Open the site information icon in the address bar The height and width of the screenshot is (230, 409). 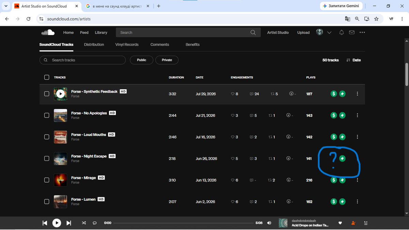(41, 19)
